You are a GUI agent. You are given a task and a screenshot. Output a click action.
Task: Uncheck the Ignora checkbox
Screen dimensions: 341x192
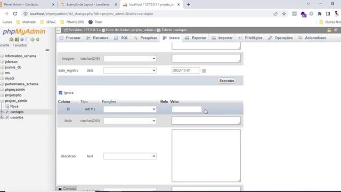click(x=60, y=93)
